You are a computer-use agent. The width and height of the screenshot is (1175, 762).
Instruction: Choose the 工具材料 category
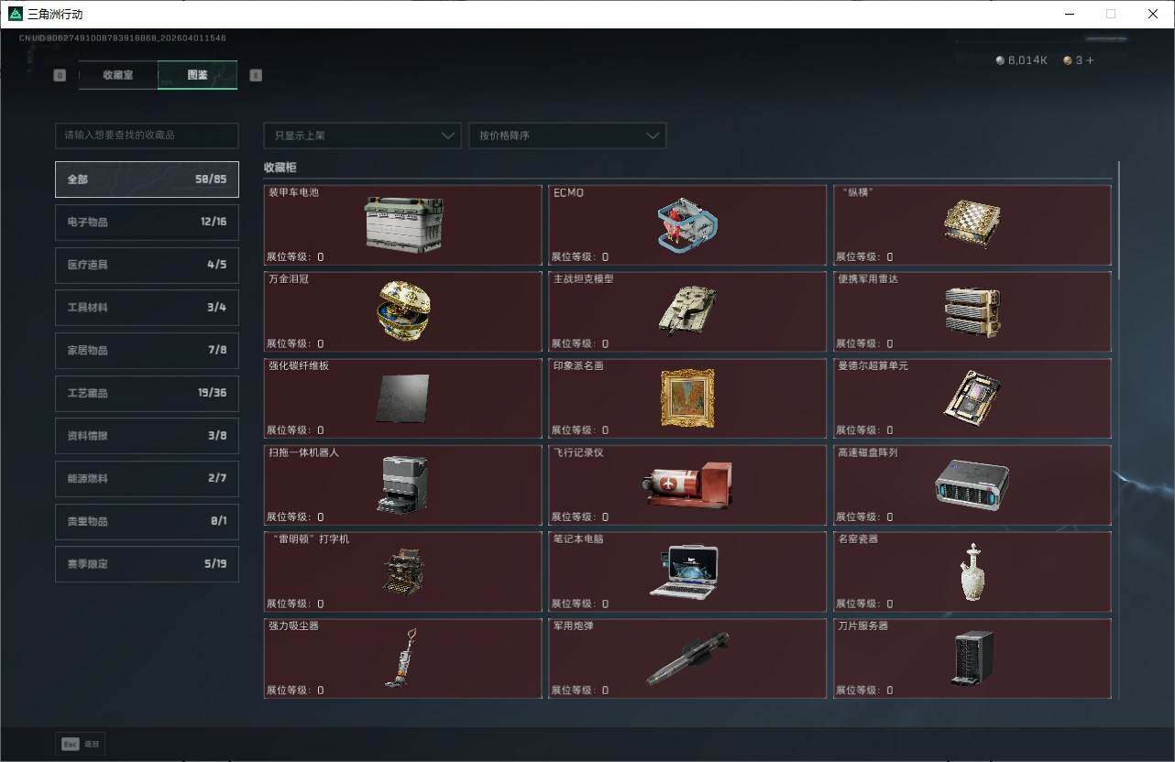pos(147,308)
